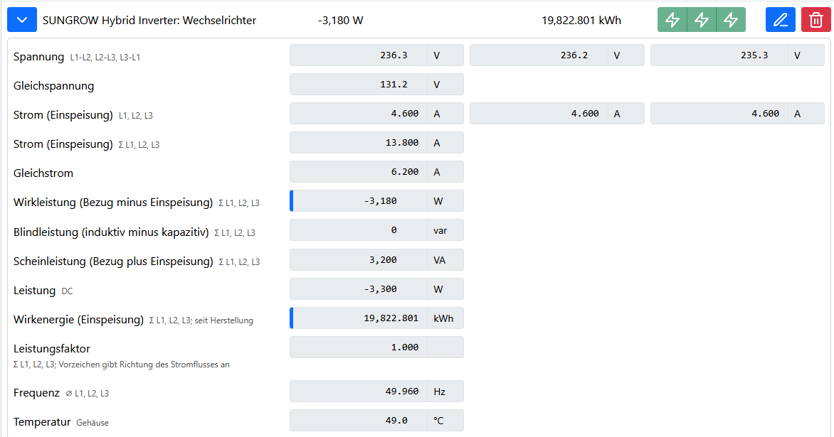Collapse the SUNGROW Hybrid Inverter section chevron

[x=22, y=20]
